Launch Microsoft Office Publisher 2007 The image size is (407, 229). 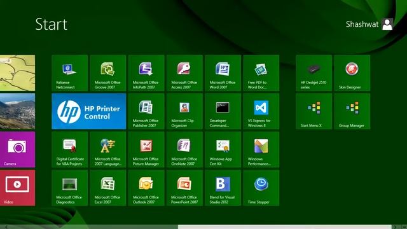click(x=146, y=111)
